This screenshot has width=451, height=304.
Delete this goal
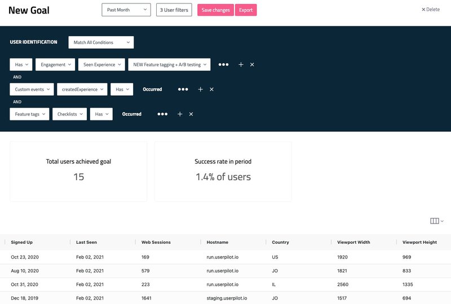point(431,10)
